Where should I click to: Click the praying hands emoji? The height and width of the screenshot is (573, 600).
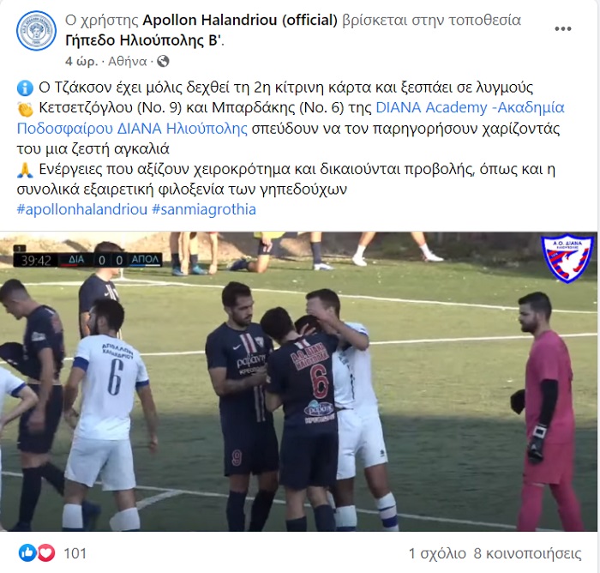[x=25, y=170]
